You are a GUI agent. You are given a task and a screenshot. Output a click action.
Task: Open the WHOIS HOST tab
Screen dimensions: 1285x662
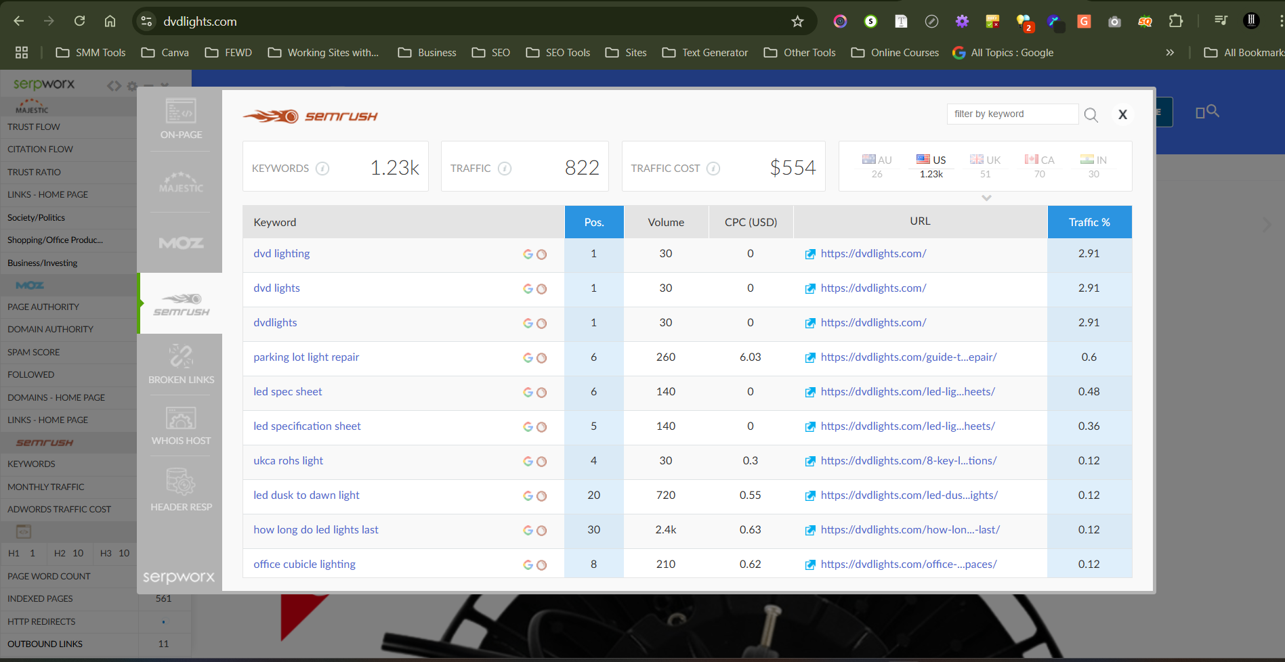[x=181, y=426]
